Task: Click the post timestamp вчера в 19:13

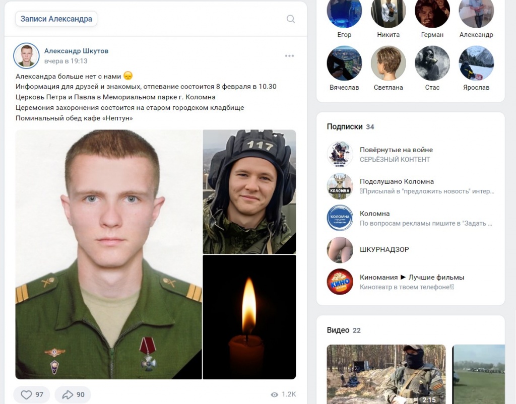Action: pos(66,61)
